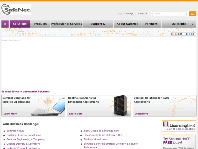
Task: Learn More about Installed Applications
Action: 10,114
